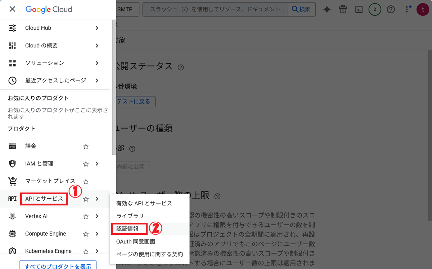Click the すべてのプロダクトを表示 button
432x269 pixels.
(x=58, y=266)
